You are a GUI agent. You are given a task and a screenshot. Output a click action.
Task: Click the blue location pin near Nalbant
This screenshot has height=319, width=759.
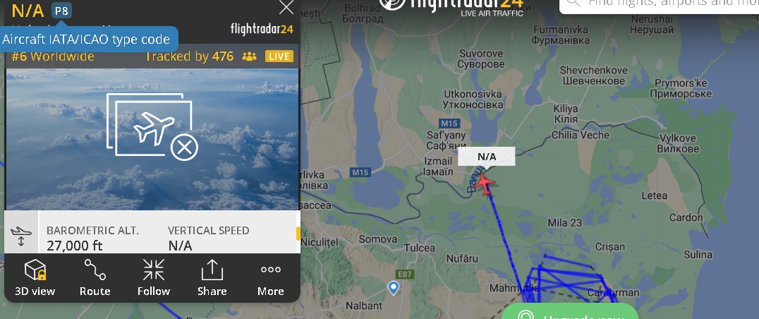pos(394,287)
